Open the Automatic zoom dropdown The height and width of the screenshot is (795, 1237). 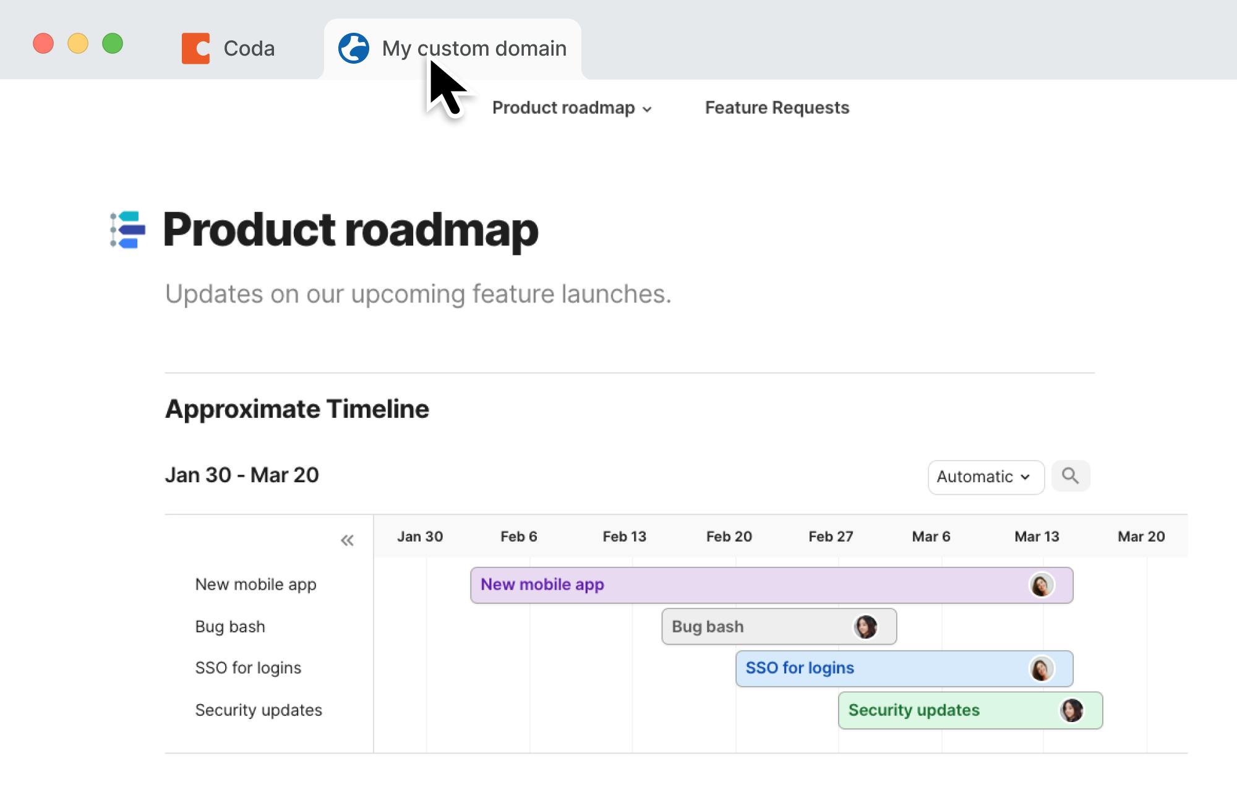pos(985,477)
